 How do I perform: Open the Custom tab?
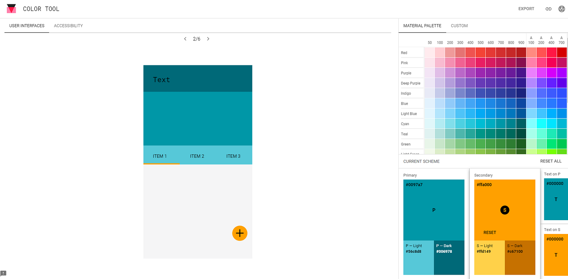(x=459, y=26)
